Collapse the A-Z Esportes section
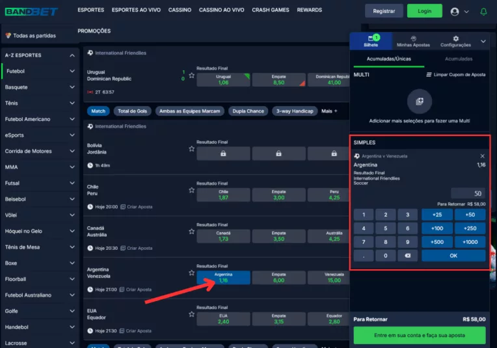The height and width of the screenshot is (348, 497). tap(72, 55)
